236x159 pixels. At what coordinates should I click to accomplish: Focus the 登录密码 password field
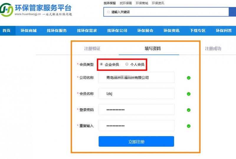click(136, 109)
